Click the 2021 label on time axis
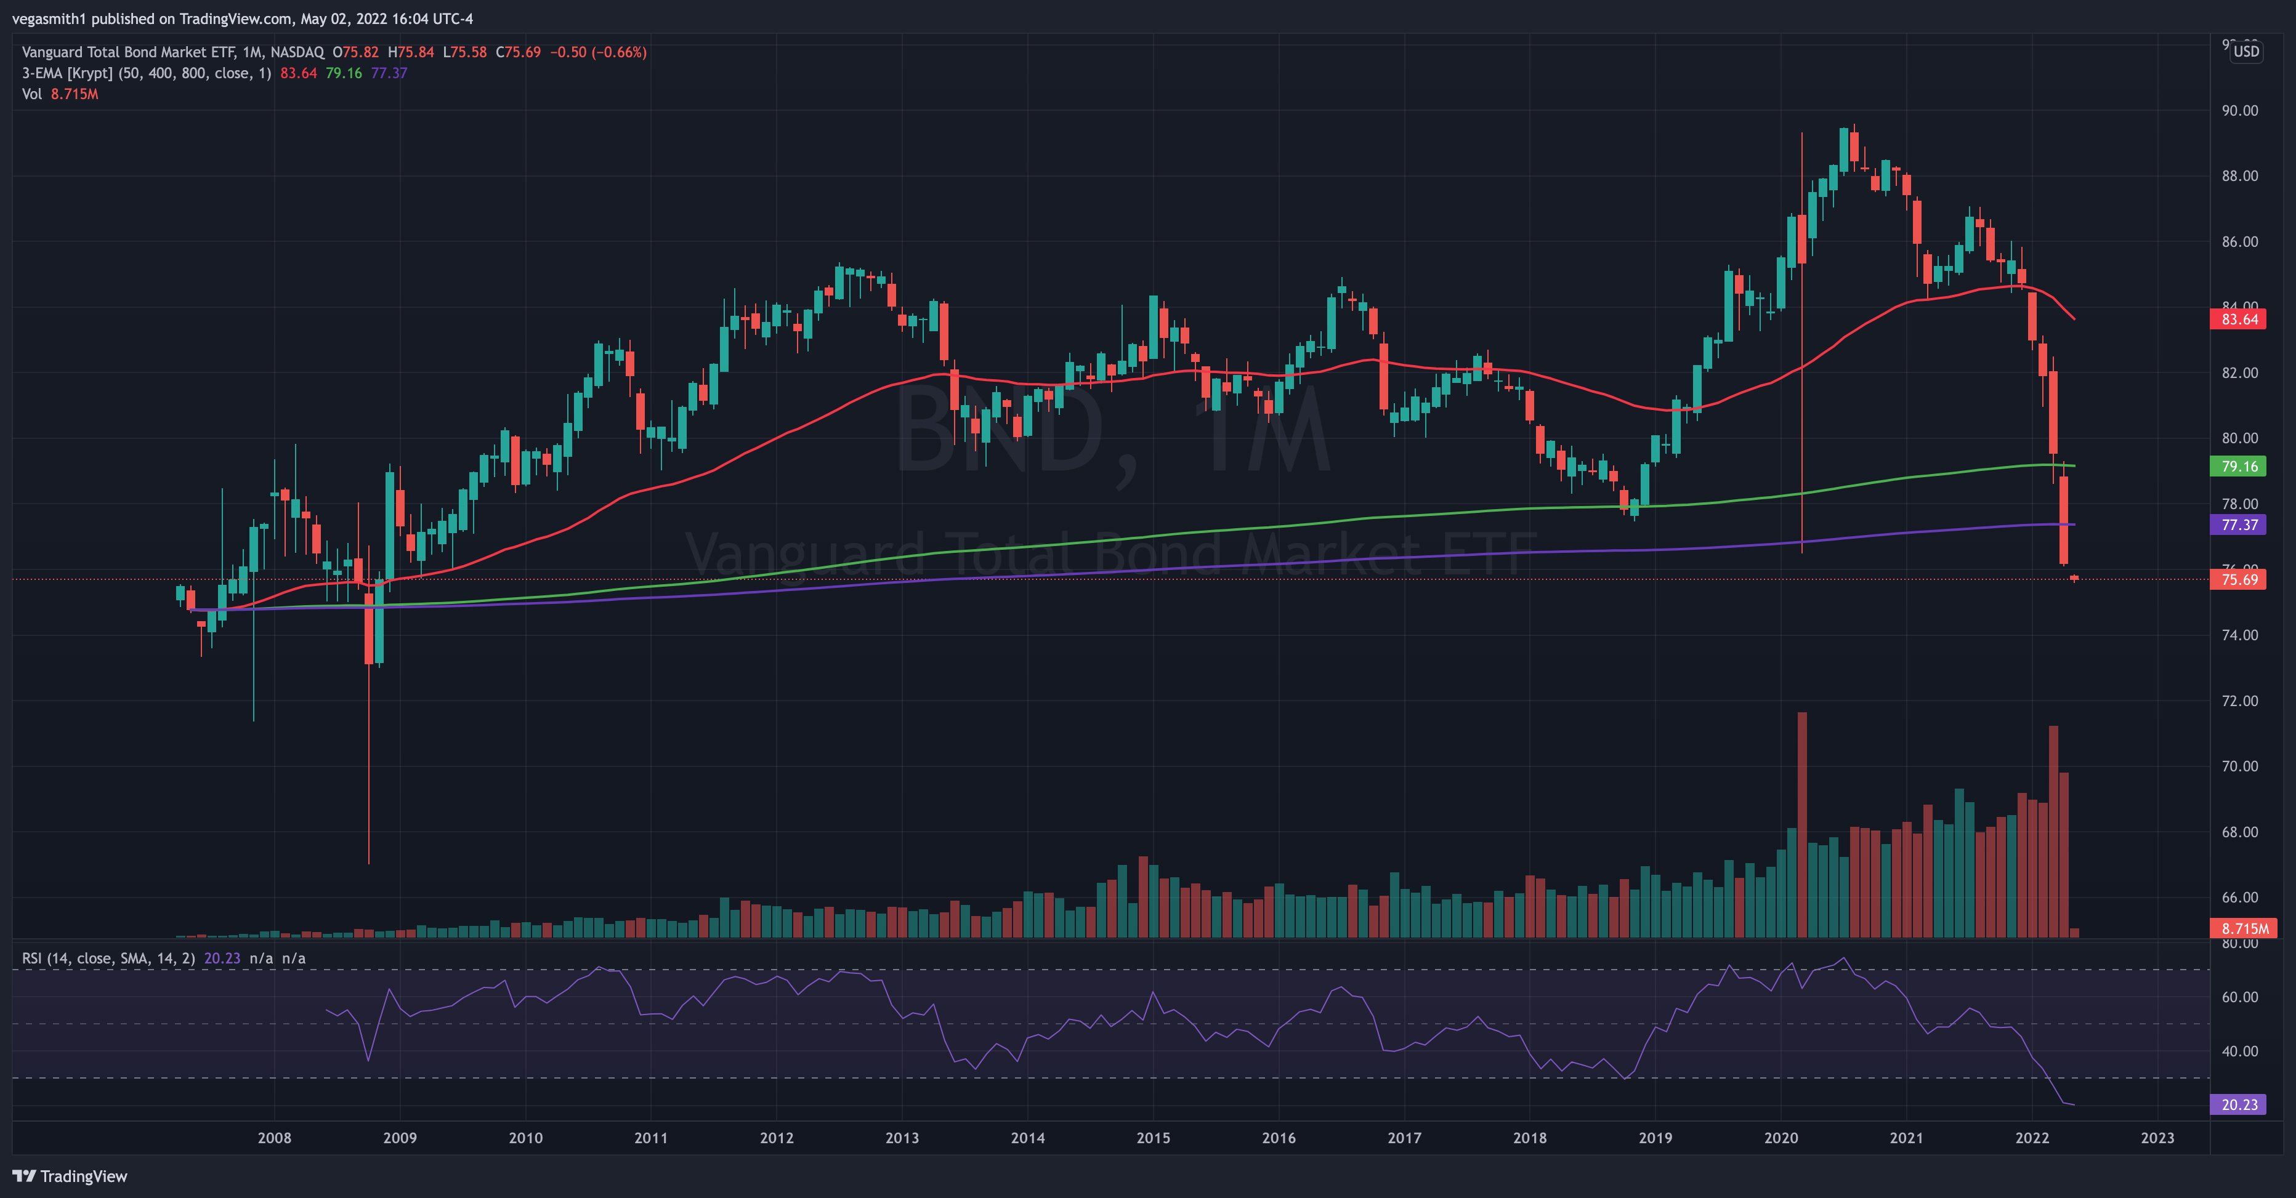Screen dimensions: 2296x1198 [1907, 1138]
